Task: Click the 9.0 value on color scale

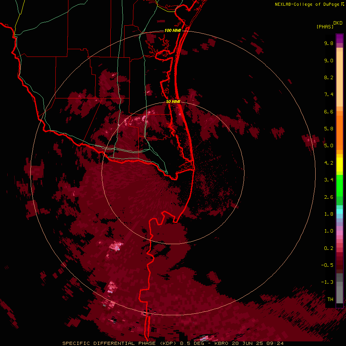Action: click(329, 61)
